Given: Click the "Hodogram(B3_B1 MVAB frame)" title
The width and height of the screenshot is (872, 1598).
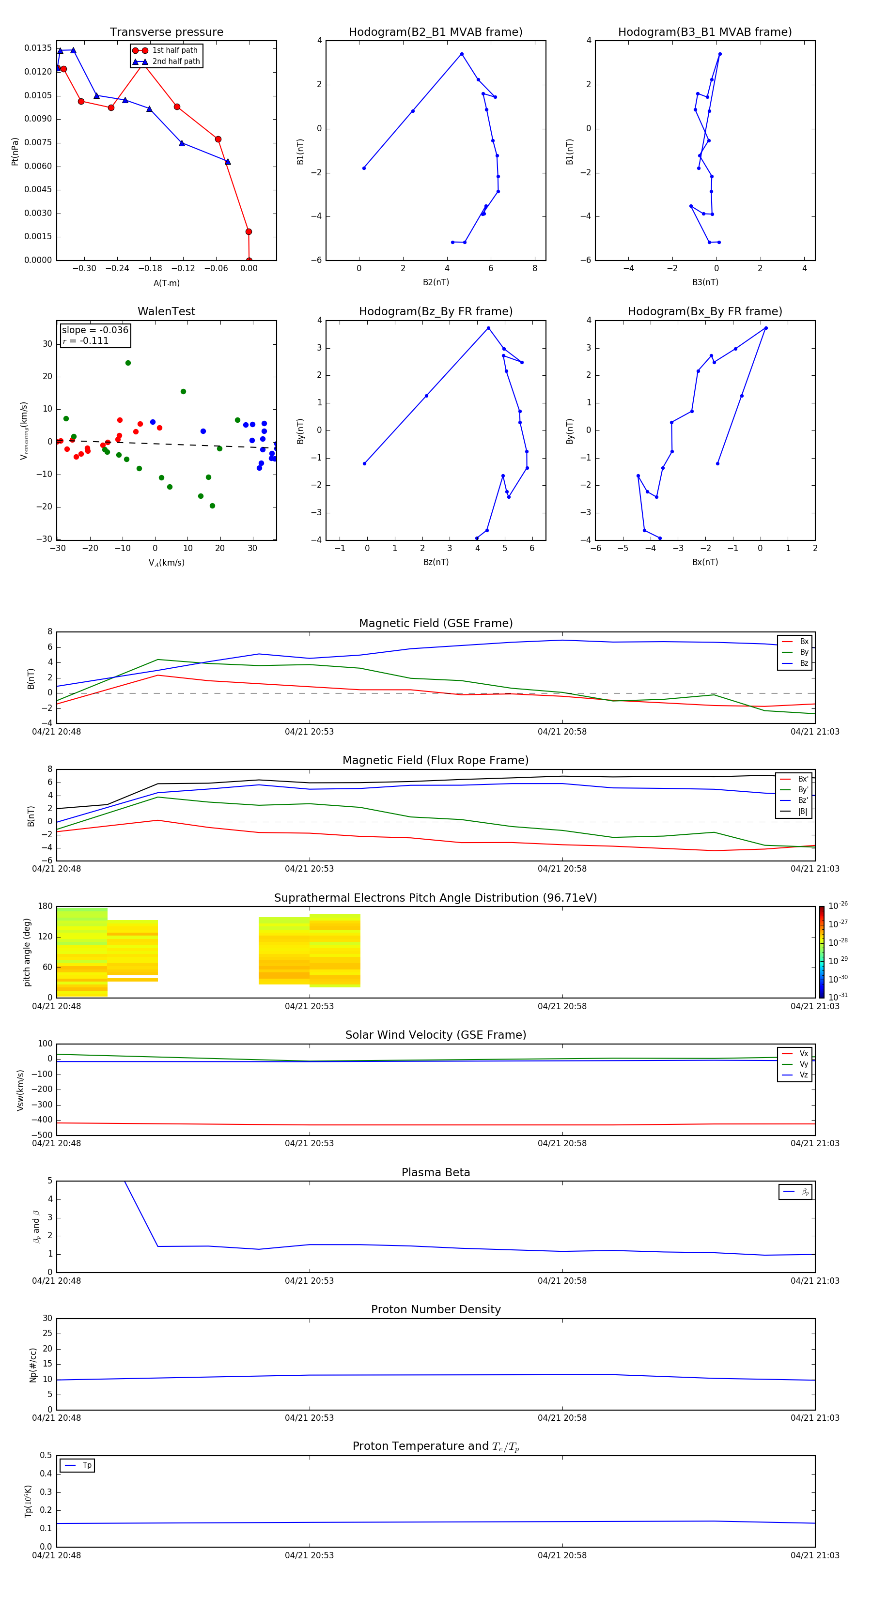Looking at the screenshot, I should (x=705, y=32).
